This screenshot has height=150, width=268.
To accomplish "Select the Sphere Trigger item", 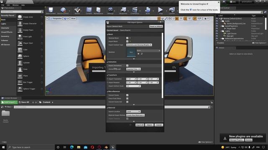I will (x=30, y=89).
